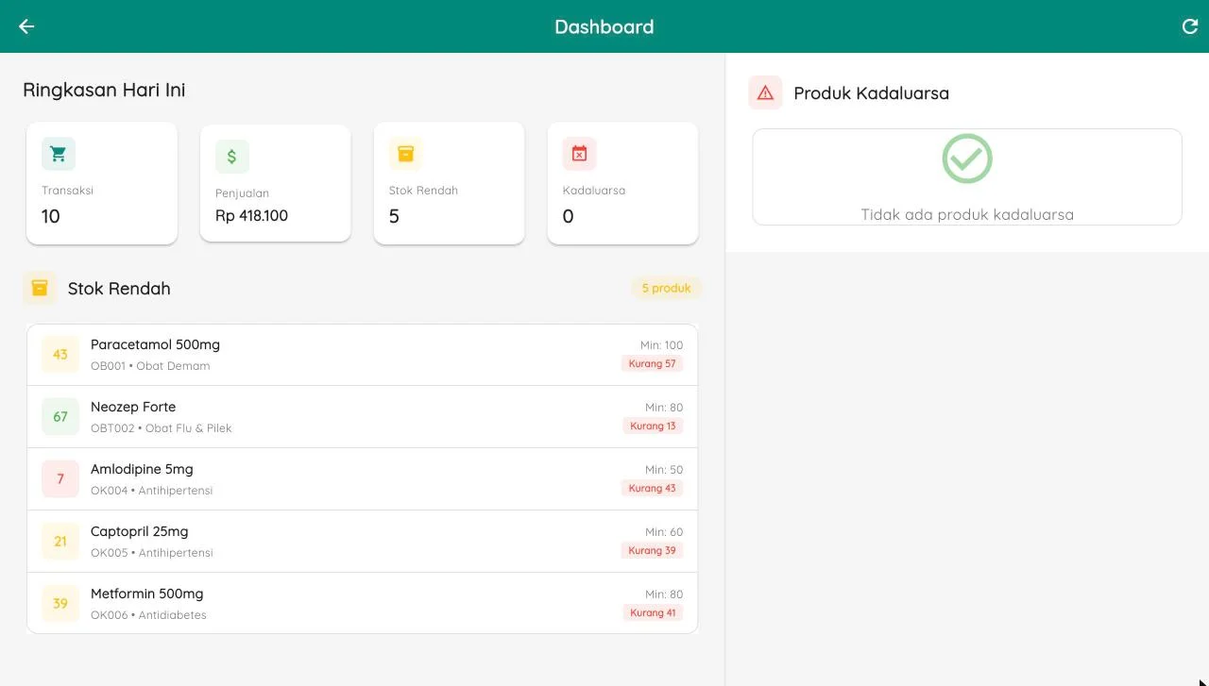Viewport: 1209px width, 686px height.
Task: Click stock badge 7 for Amlodipine
Action: point(60,479)
